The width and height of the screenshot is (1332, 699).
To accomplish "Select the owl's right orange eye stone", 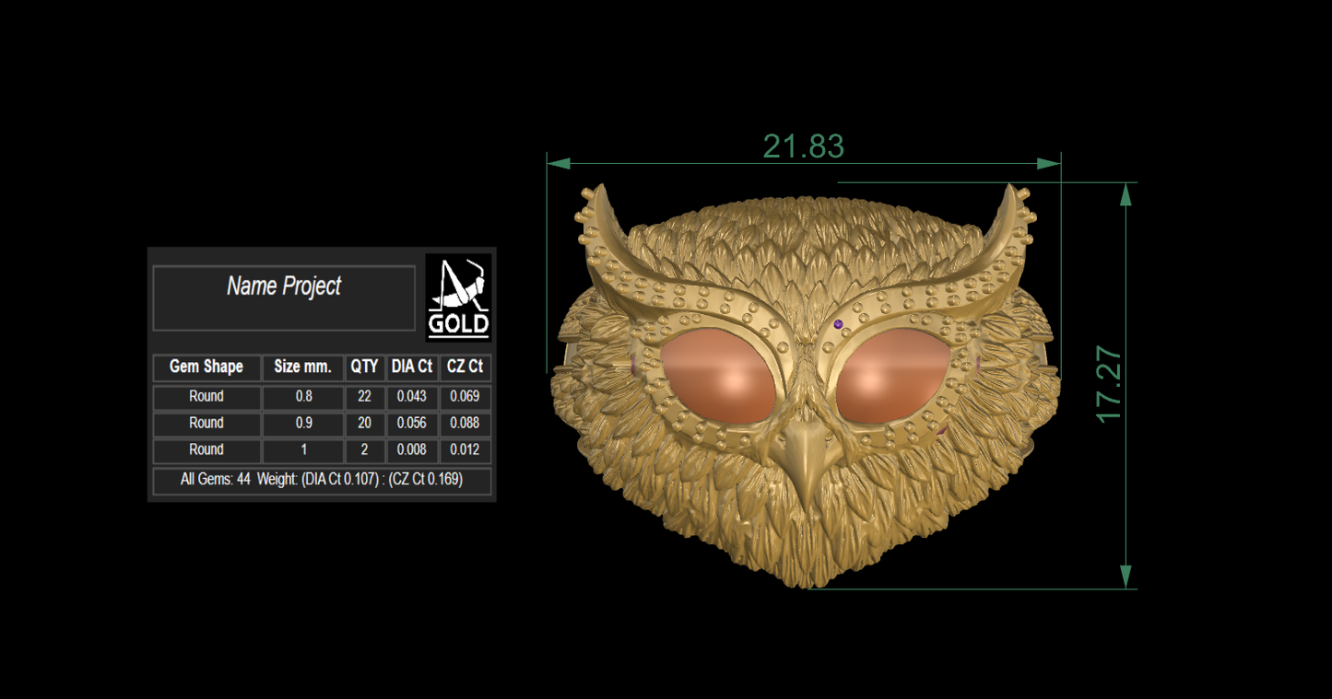I will [891, 376].
